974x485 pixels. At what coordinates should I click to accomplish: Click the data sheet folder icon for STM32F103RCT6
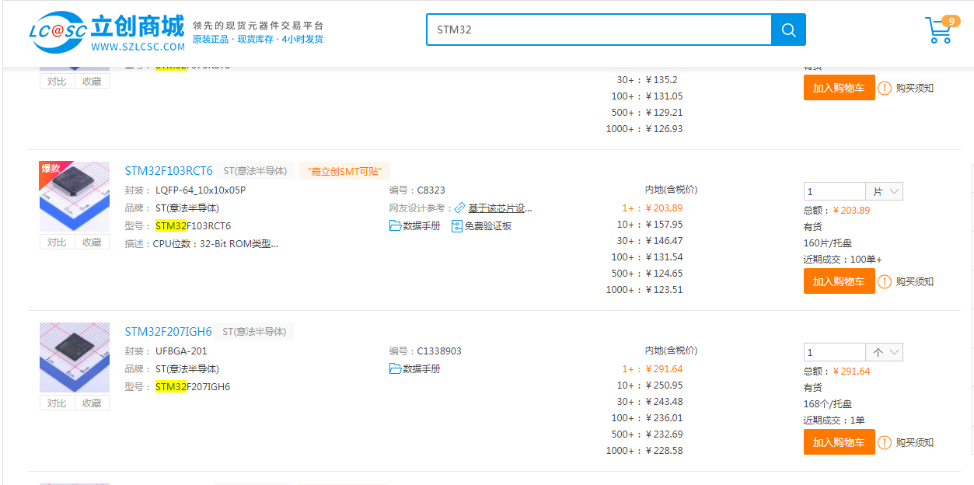point(395,226)
